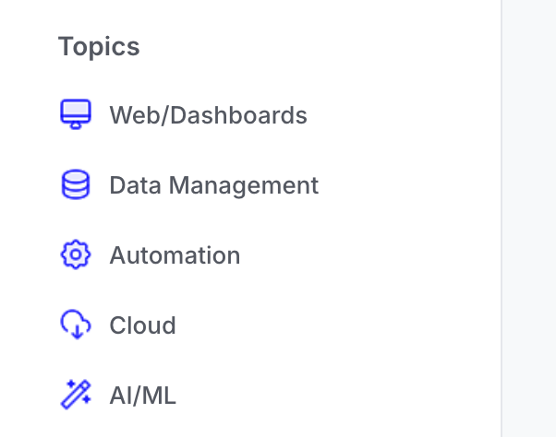This screenshot has height=437, width=556.
Task: Open the AI/ML topic label
Action: tap(142, 396)
